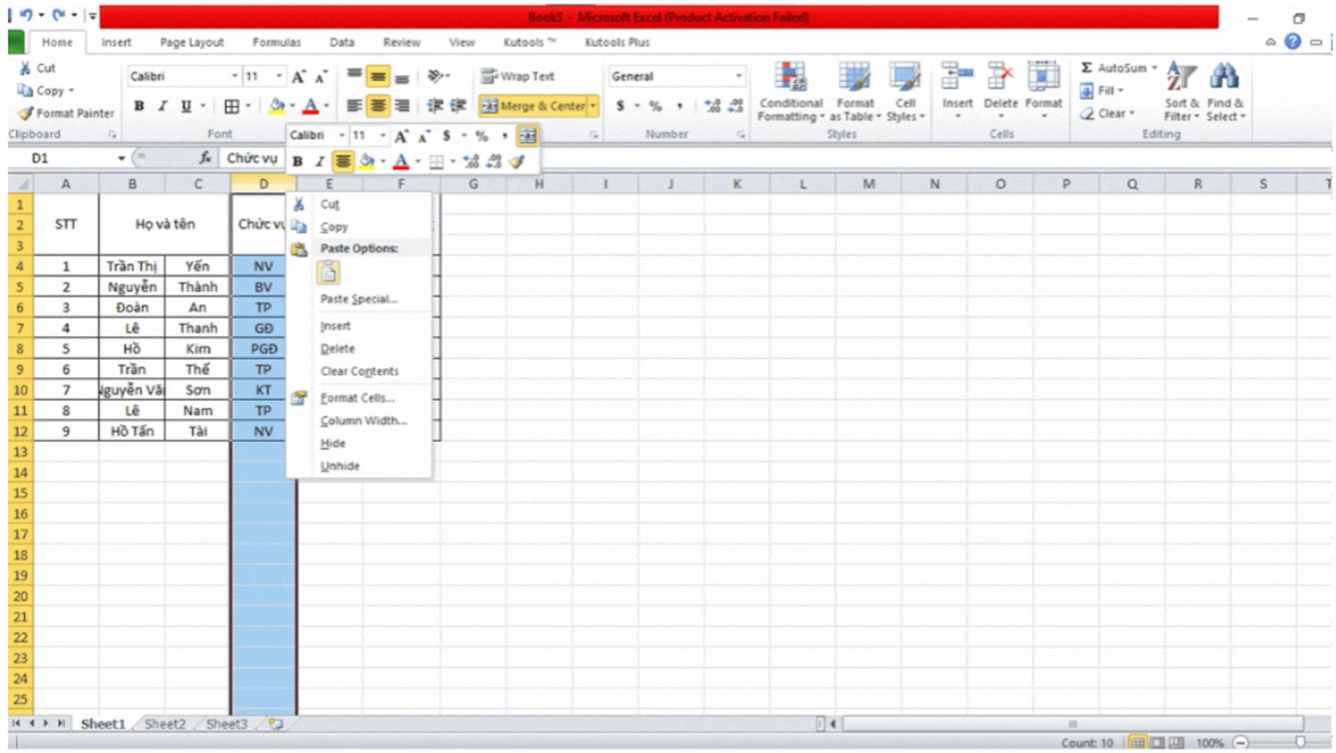
Task: Expand the Clear dropdown
Action: coord(1132,113)
